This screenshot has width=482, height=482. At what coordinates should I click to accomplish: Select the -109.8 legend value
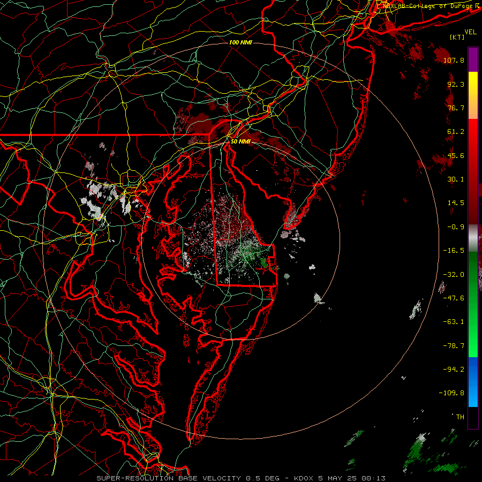(452, 393)
